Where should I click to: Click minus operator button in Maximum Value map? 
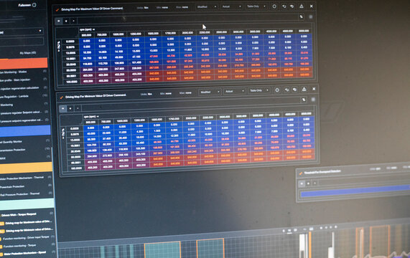tap(73, 21)
